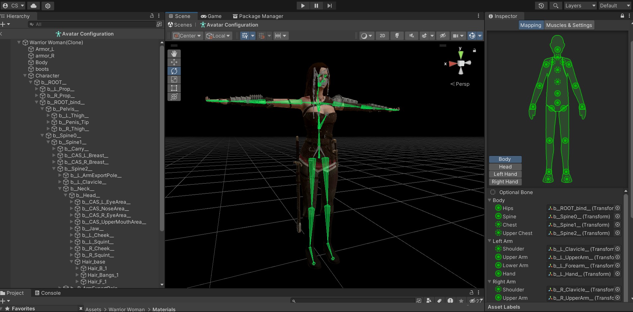Open the draw mode shading dropdown

coord(367,36)
